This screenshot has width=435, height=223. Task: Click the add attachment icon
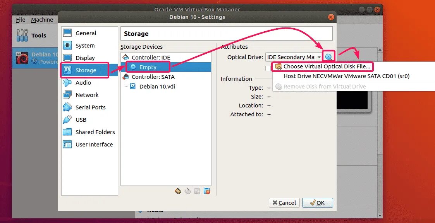tap(197, 191)
